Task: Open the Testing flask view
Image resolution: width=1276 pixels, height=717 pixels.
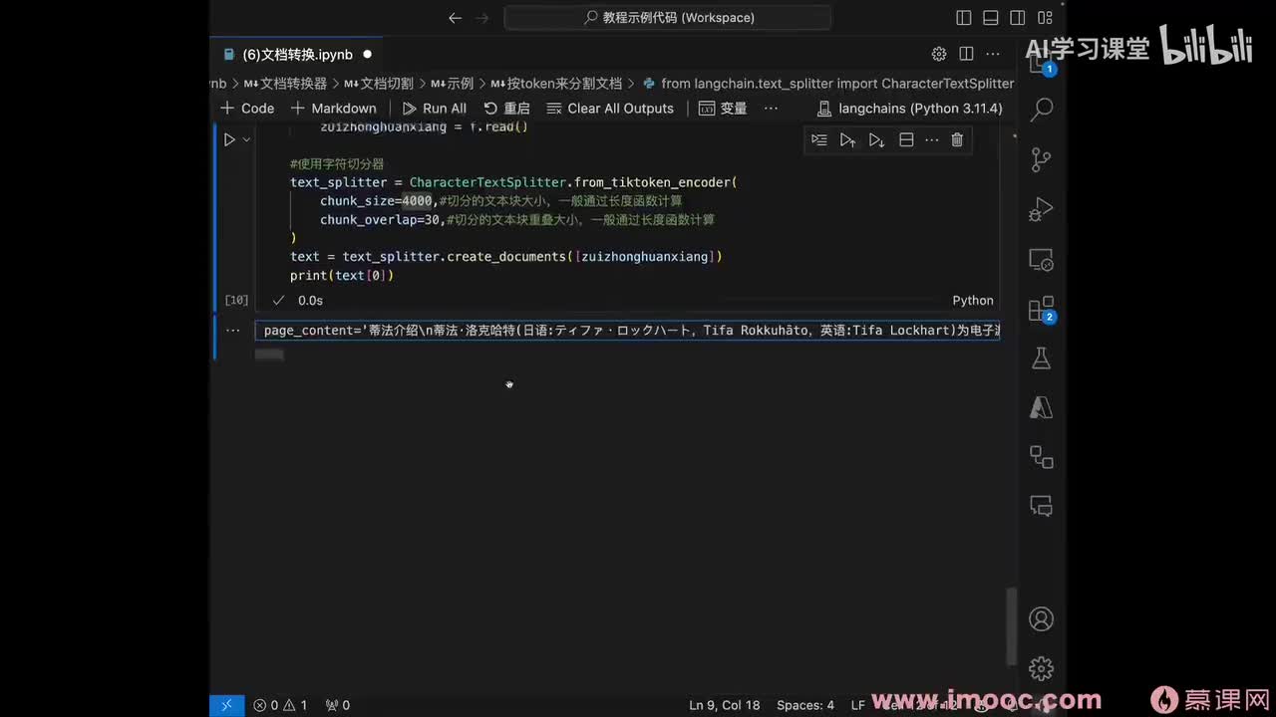Action: pyautogui.click(x=1042, y=358)
